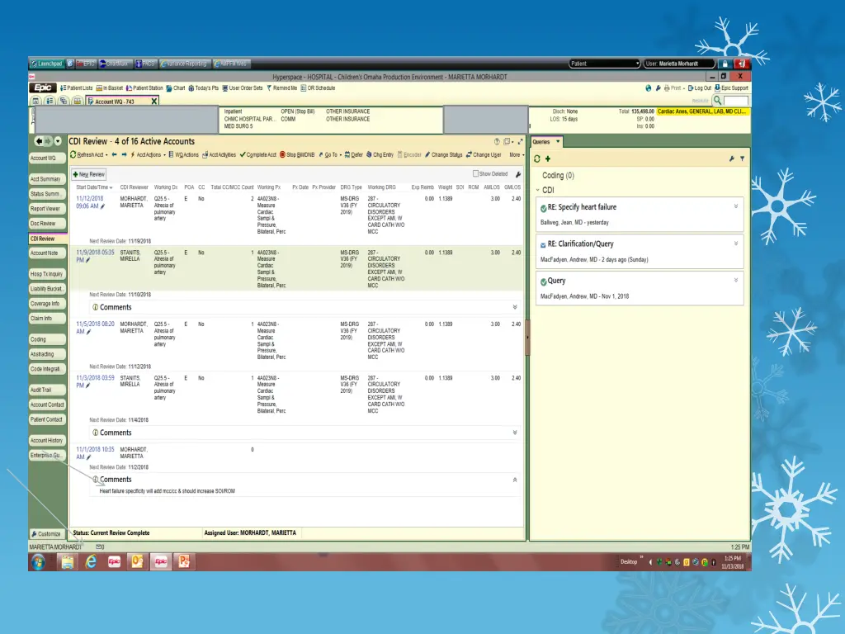Open User Order Sets
The image size is (845, 634).
tap(243, 88)
